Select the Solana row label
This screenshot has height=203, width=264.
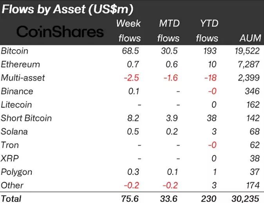click(14, 131)
